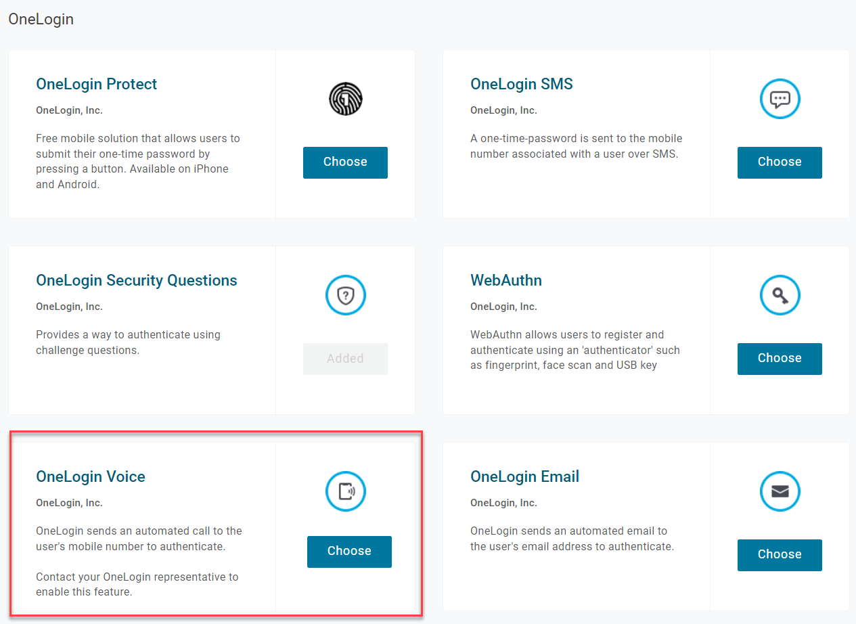The height and width of the screenshot is (624, 856).
Task: Click the Added button under Security Questions
Action: point(345,359)
